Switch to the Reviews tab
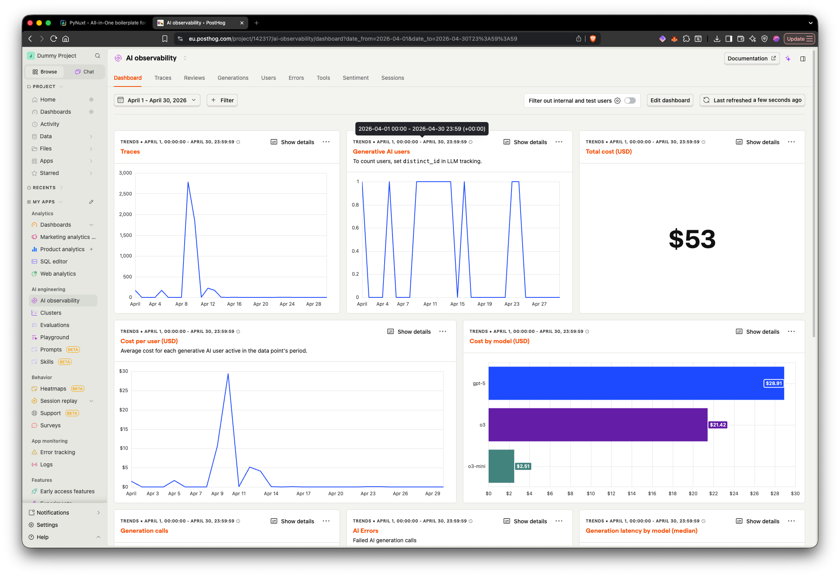 (194, 78)
